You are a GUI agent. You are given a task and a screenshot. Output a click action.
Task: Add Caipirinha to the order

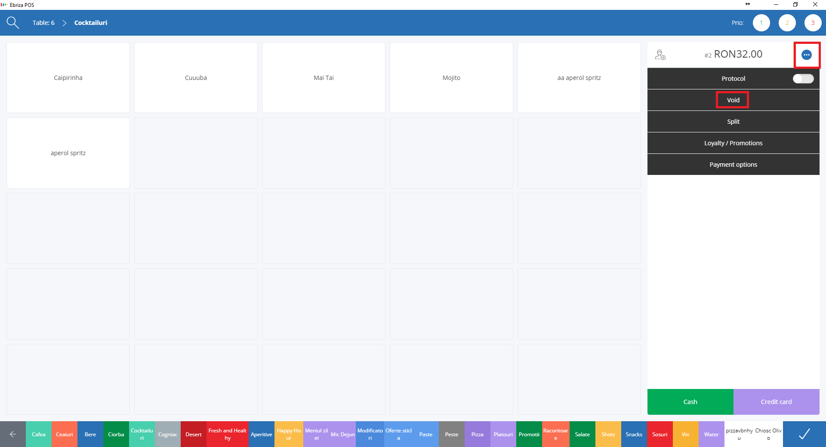(68, 78)
